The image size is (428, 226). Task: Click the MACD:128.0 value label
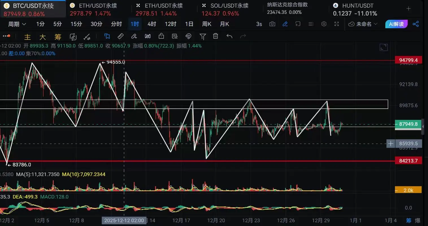54,197
